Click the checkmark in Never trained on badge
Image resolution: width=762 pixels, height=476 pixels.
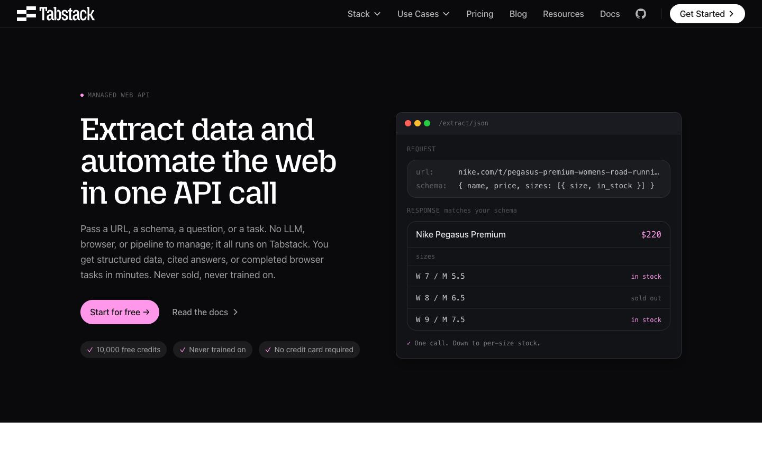(183, 350)
